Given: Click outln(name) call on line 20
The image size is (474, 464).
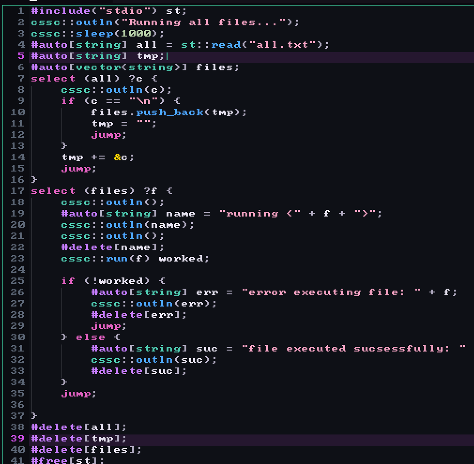Looking at the screenshot, I should pyautogui.click(x=147, y=225).
